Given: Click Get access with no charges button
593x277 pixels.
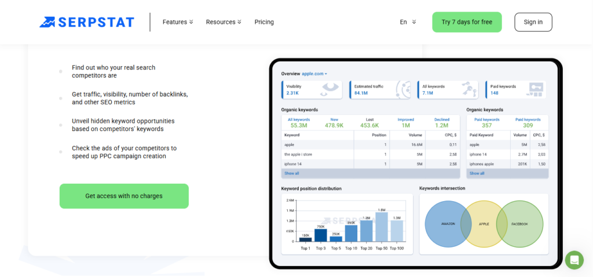Looking at the screenshot, I should click(x=124, y=196).
